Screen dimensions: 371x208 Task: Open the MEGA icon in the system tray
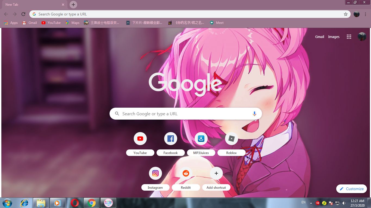point(317,203)
